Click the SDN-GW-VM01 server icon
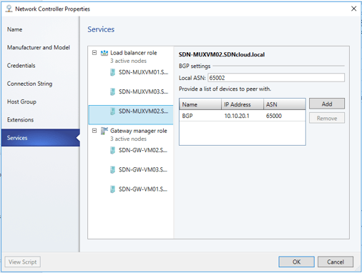 pos(112,189)
